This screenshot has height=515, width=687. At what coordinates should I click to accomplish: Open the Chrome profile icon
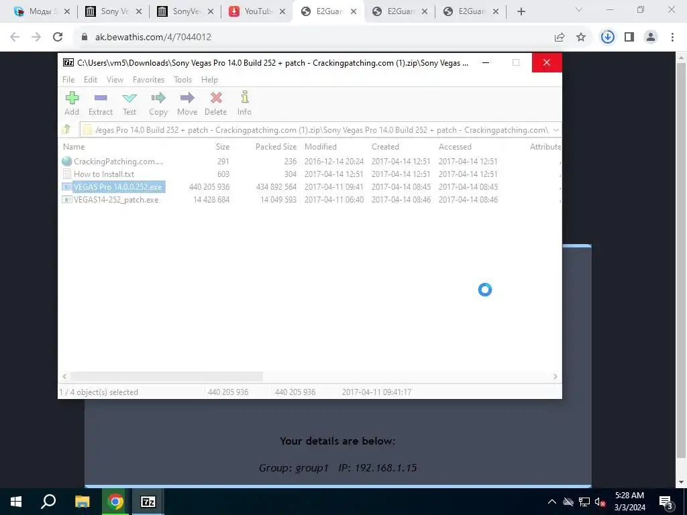point(651,38)
